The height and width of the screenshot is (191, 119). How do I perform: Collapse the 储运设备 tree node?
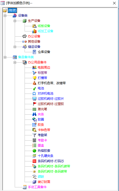[15, 47]
